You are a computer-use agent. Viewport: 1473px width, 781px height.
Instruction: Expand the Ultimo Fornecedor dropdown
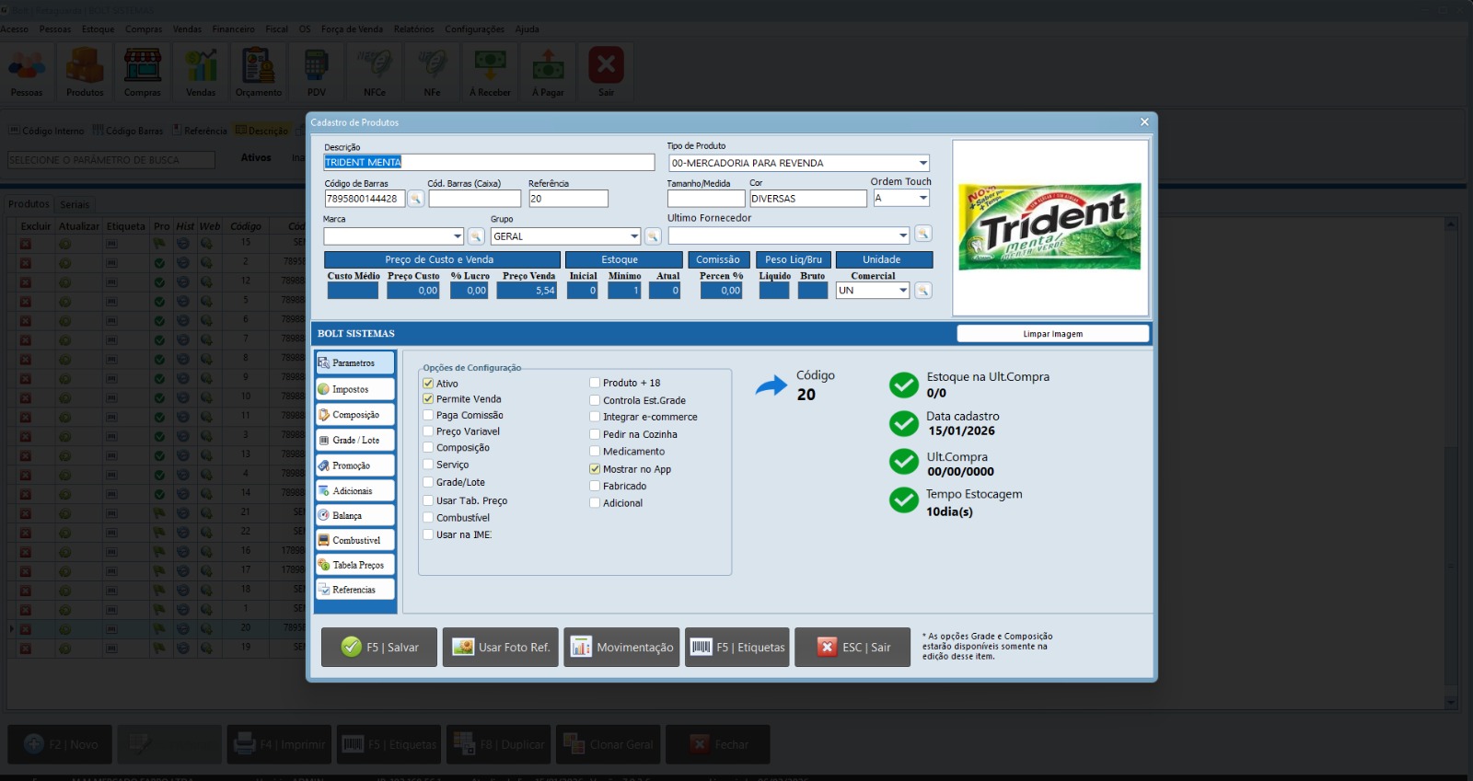tap(903, 235)
